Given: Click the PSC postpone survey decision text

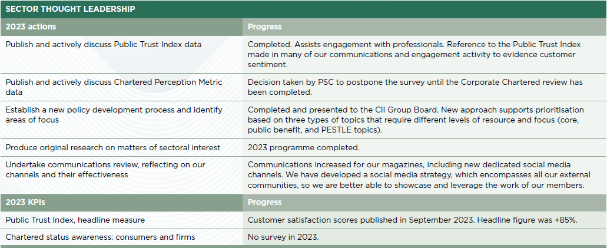Looking at the screenshot, I should (x=415, y=87).
